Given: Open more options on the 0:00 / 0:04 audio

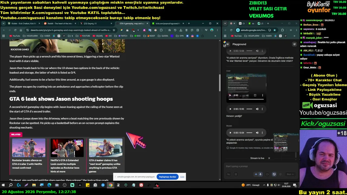Looking at the screenshot, I should (262, 133).
